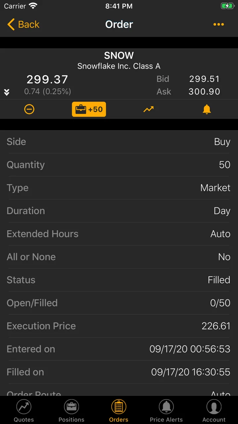Switch to the Quotes tab
Screen dimensions: 238x424
24,411
